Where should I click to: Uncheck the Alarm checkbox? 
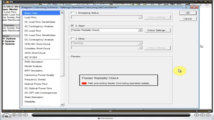tap(72, 25)
